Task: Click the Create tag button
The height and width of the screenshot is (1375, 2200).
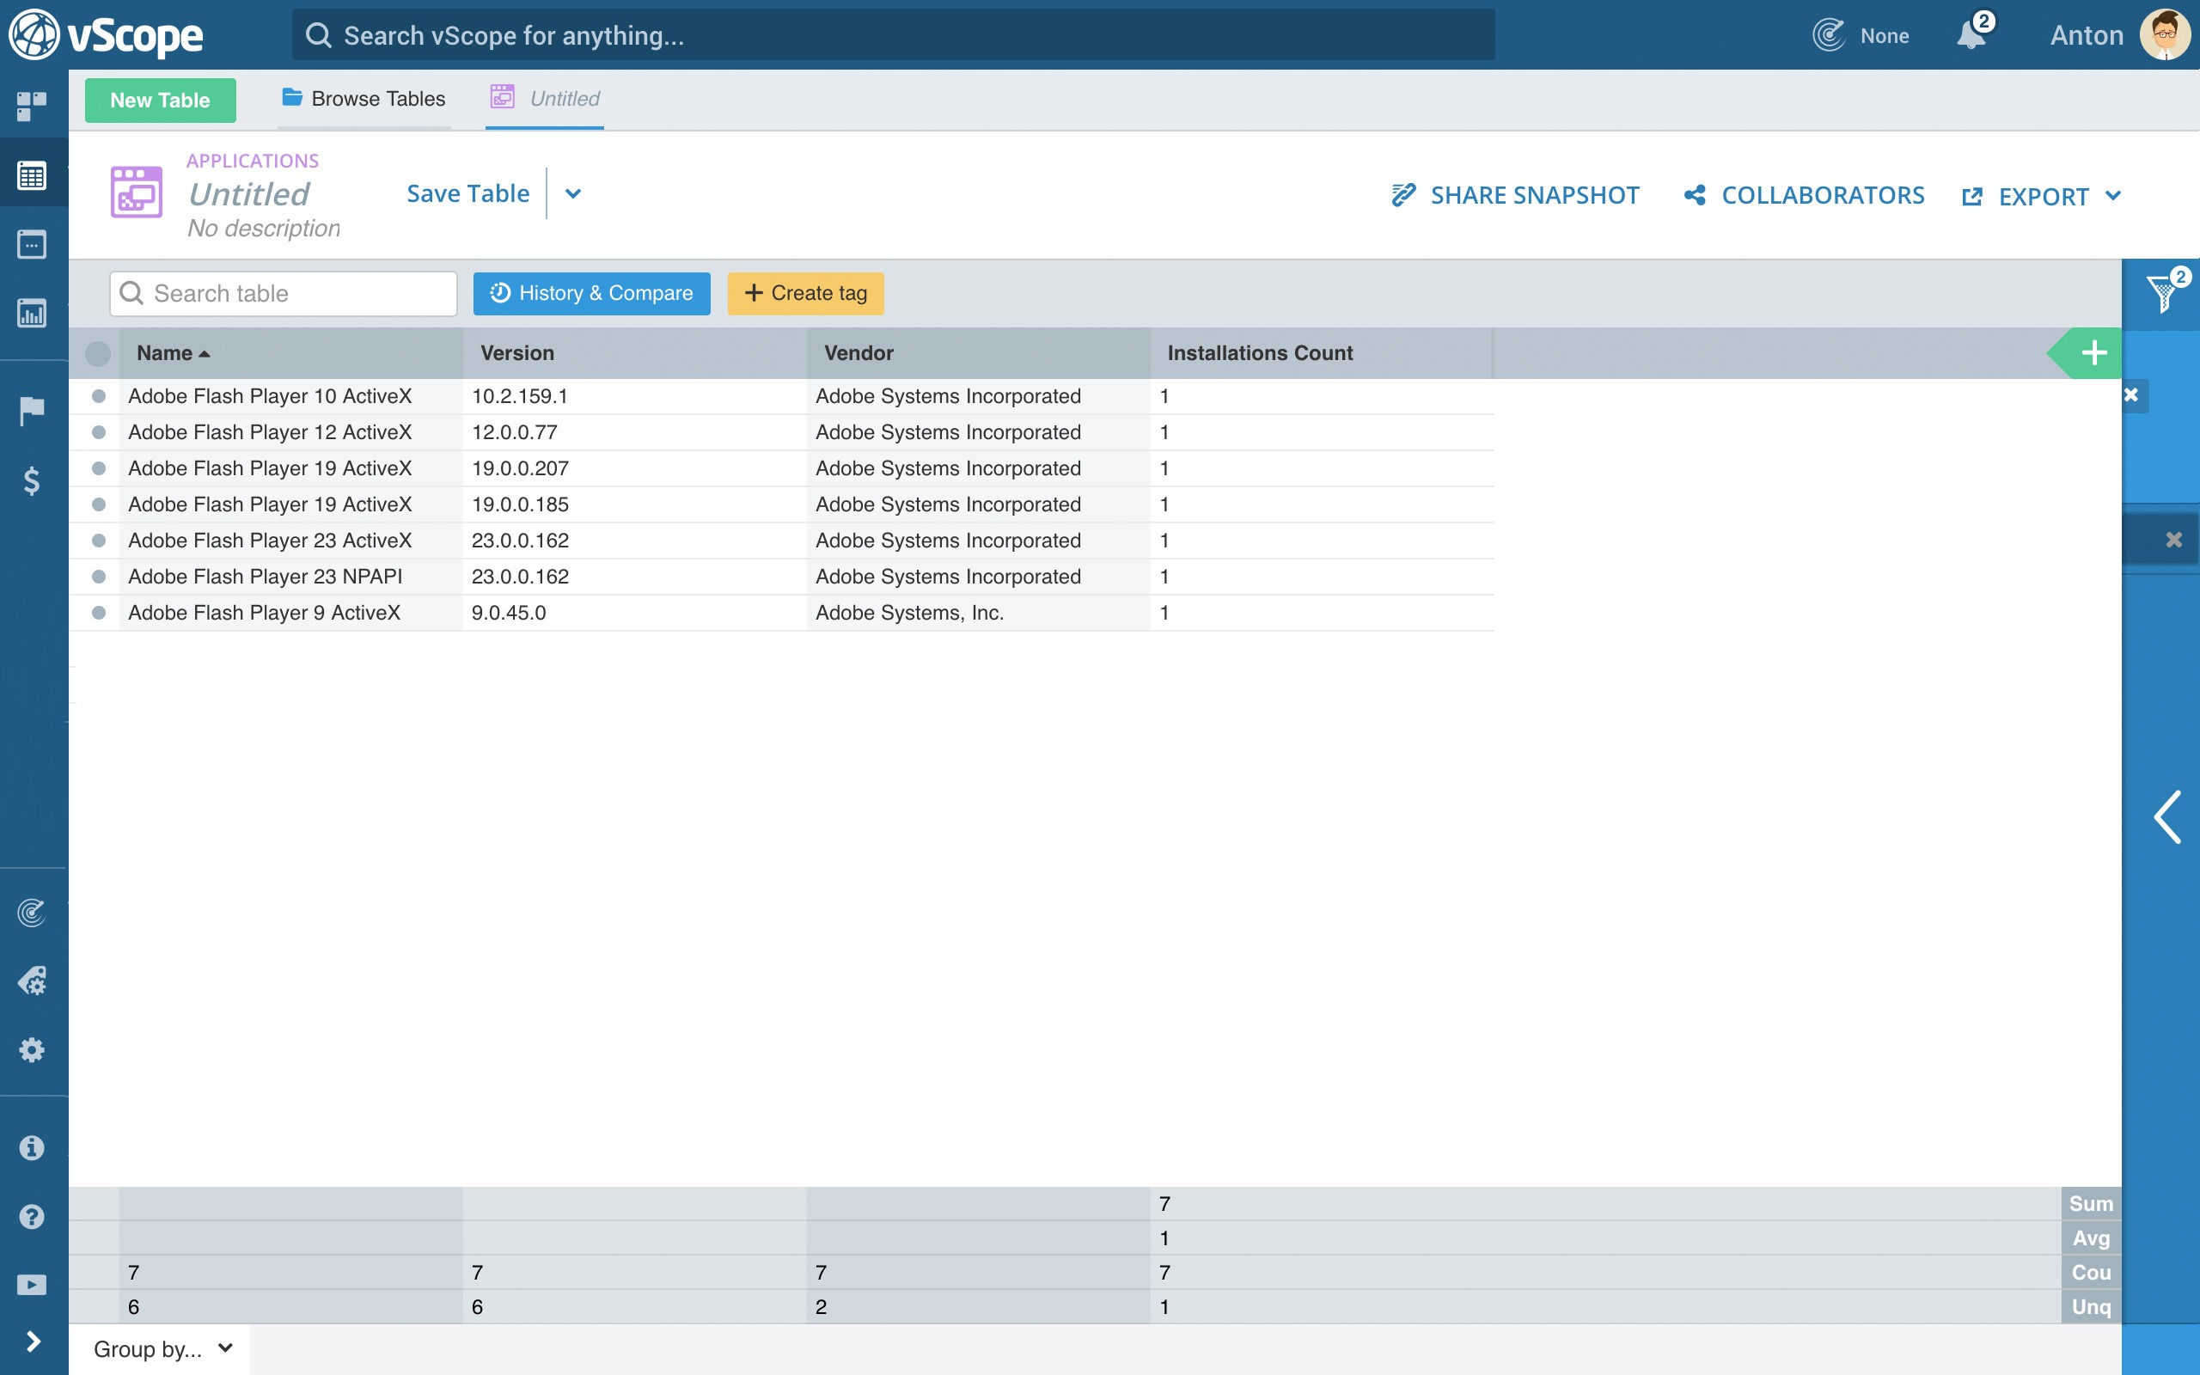Action: pos(805,293)
